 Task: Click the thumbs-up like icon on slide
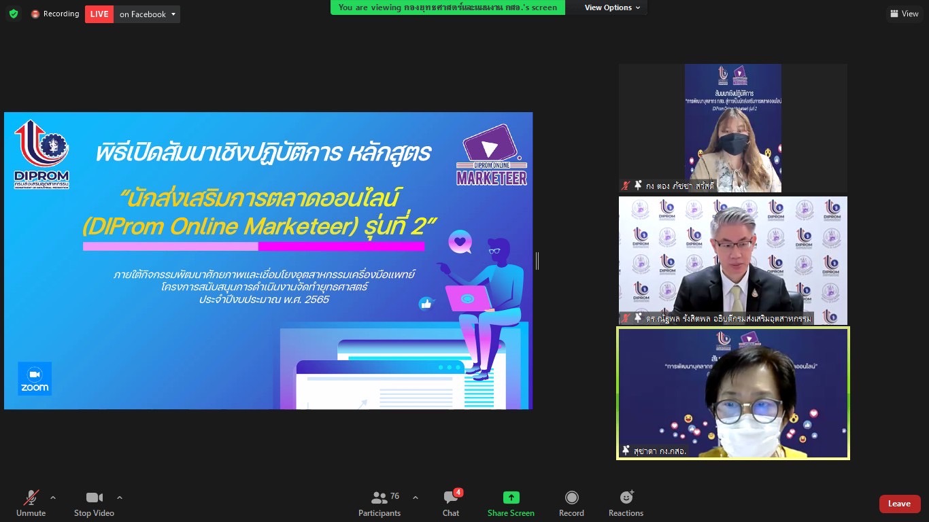[x=426, y=304]
